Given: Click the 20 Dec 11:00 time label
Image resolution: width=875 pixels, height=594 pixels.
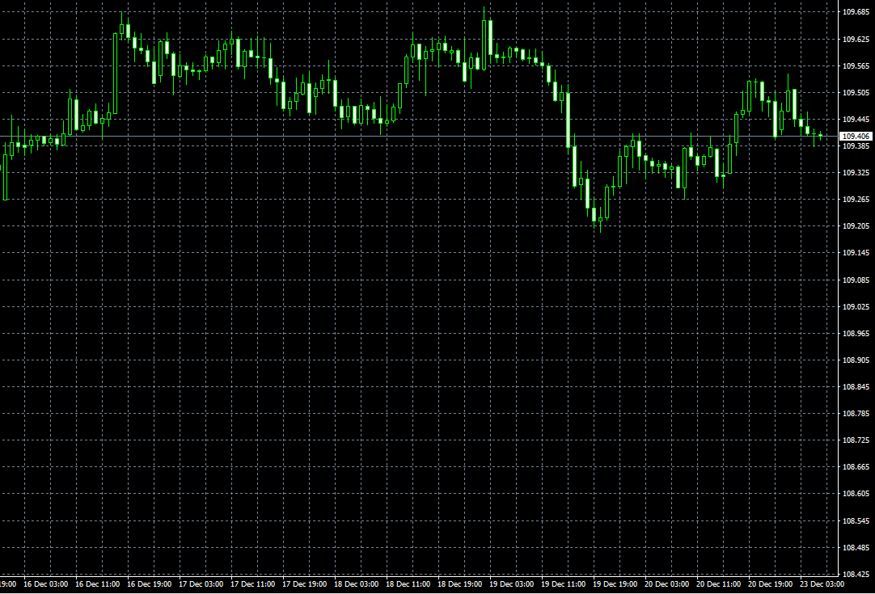Looking at the screenshot, I should pyautogui.click(x=719, y=584).
